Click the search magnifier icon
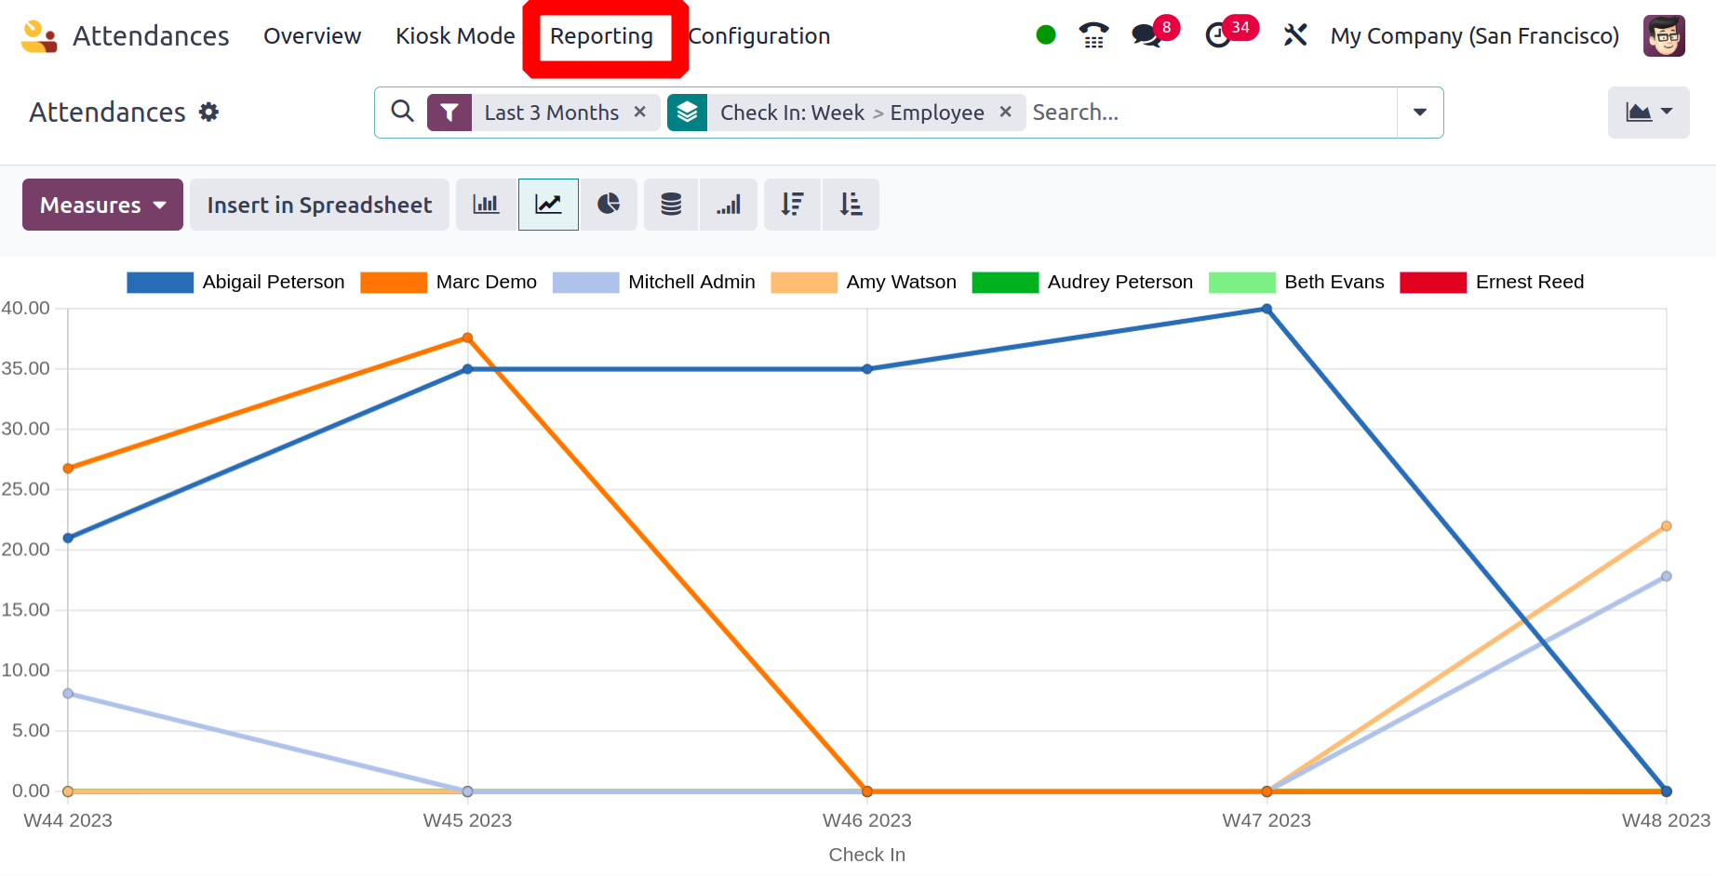 coord(402,112)
